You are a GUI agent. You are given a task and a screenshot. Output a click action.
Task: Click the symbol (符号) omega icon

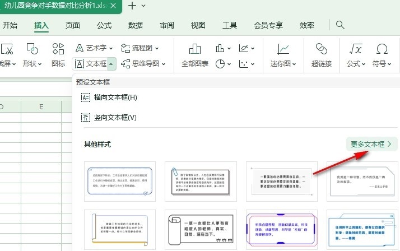click(382, 49)
